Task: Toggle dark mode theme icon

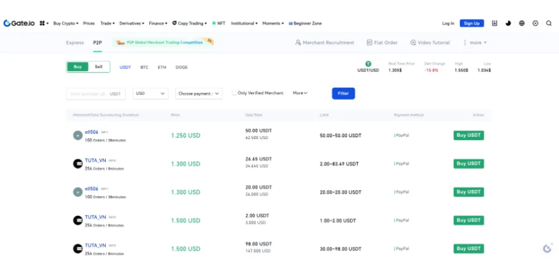Action: [508, 23]
